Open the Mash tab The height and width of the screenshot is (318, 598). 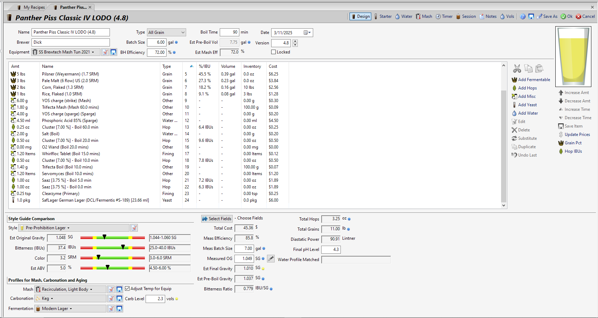coord(424,16)
